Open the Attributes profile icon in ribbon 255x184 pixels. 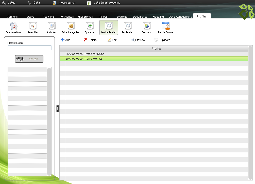pyautogui.click(x=52, y=28)
